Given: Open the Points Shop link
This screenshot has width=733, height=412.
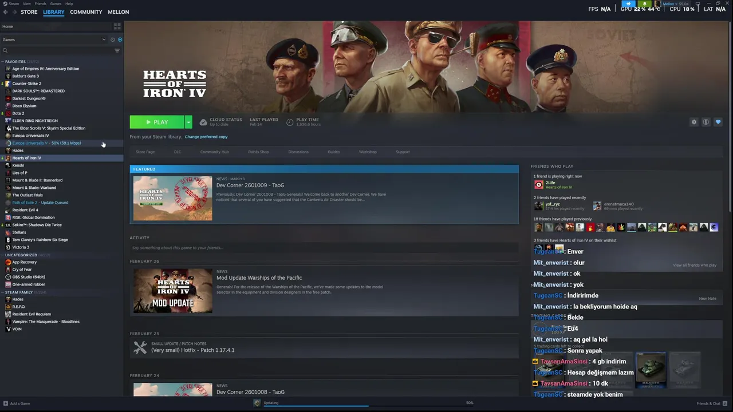Looking at the screenshot, I should coord(258,152).
